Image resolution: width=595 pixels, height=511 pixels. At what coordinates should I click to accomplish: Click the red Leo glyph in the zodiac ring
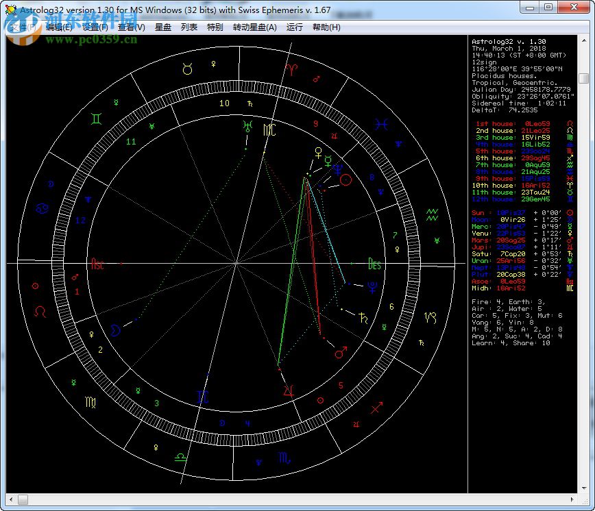click(41, 312)
